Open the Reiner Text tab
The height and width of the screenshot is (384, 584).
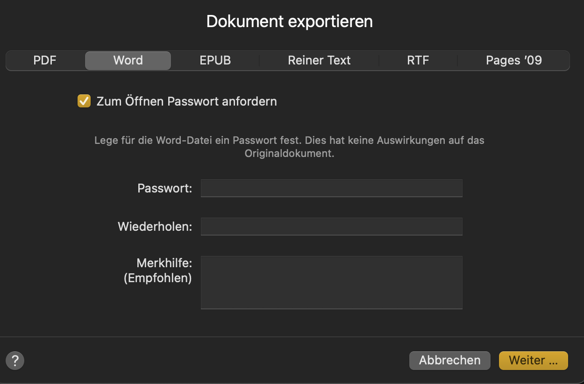pos(319,61)
